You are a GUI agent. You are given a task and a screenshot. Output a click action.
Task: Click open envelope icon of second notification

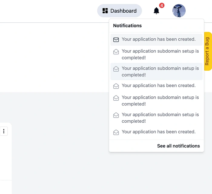tap(116, 52)
